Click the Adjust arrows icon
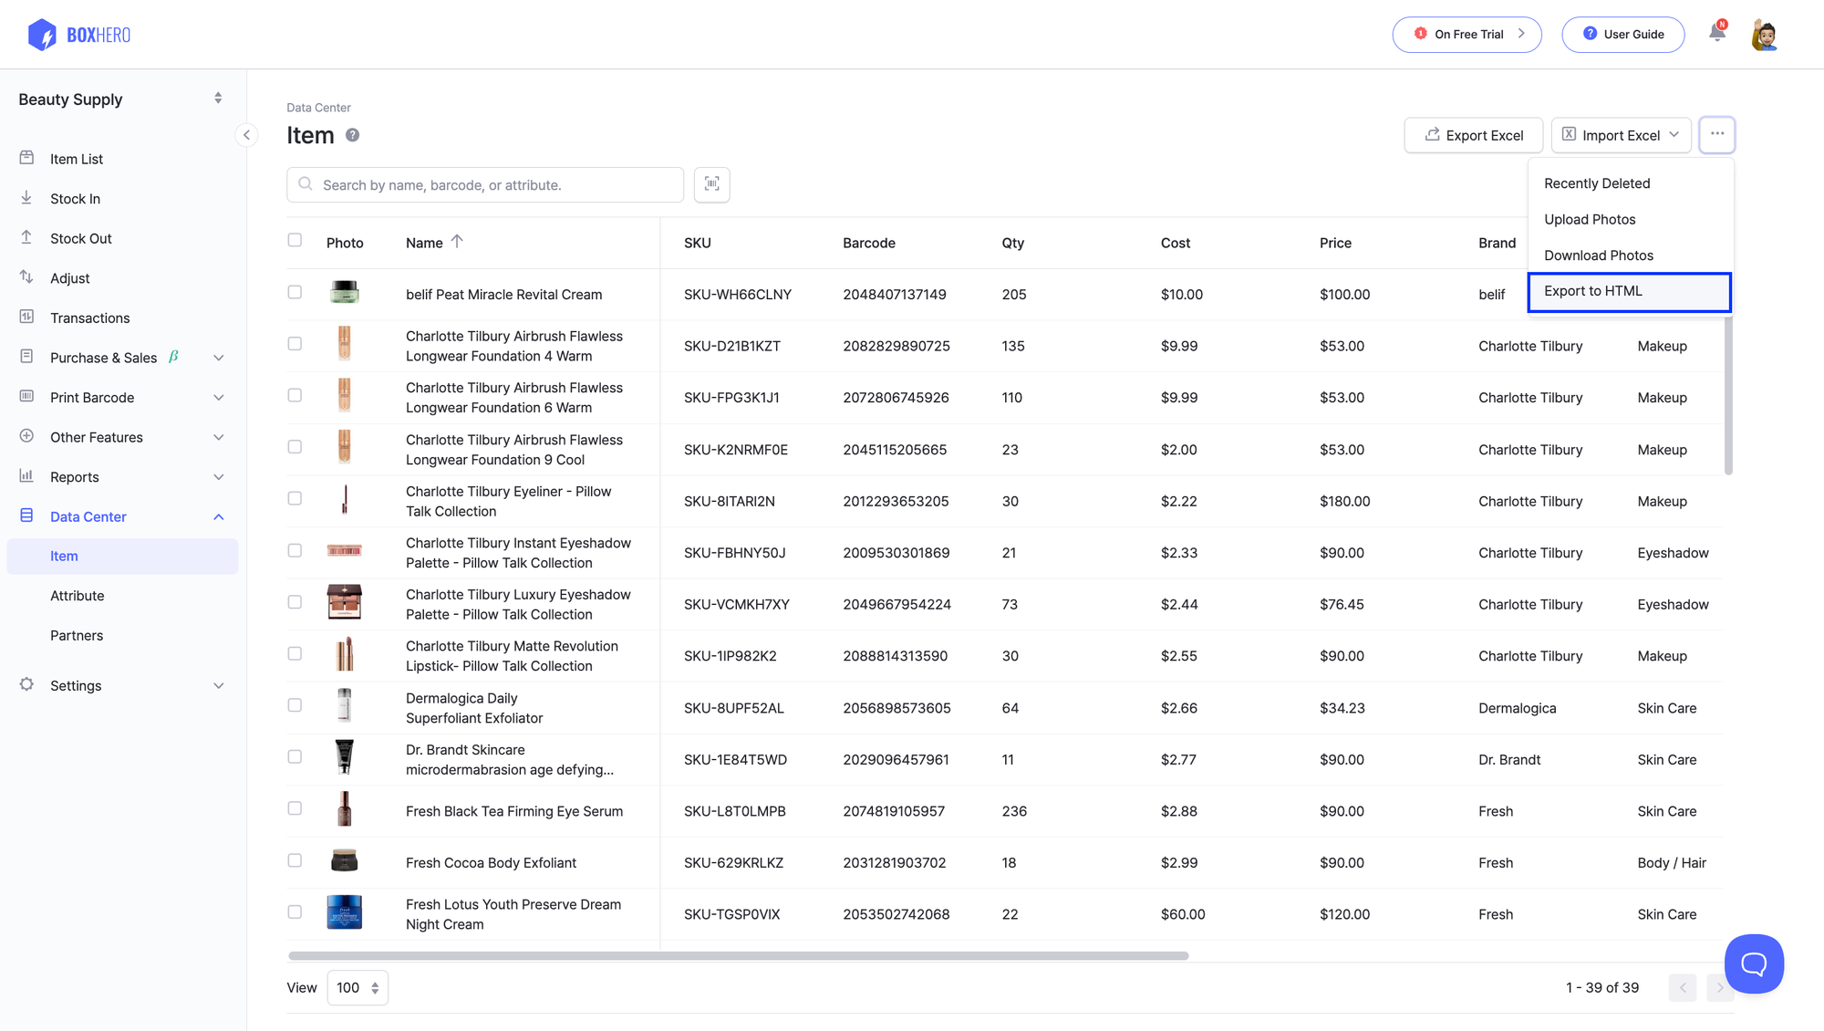This screenshot has width=1824, height=1031. [x=26, y=277]
